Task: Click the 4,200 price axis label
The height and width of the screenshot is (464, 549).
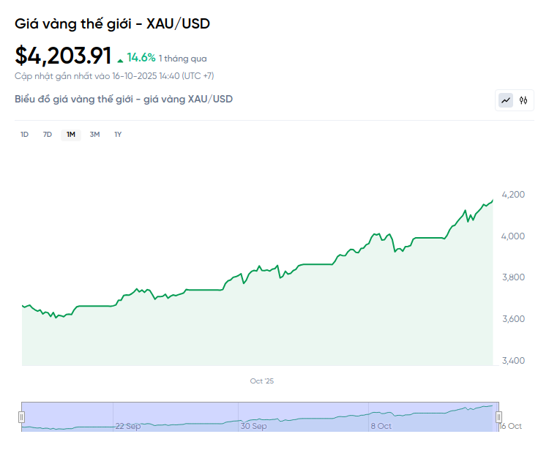Action: coord(512,194)
